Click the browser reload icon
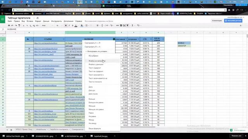 (9, 10)
